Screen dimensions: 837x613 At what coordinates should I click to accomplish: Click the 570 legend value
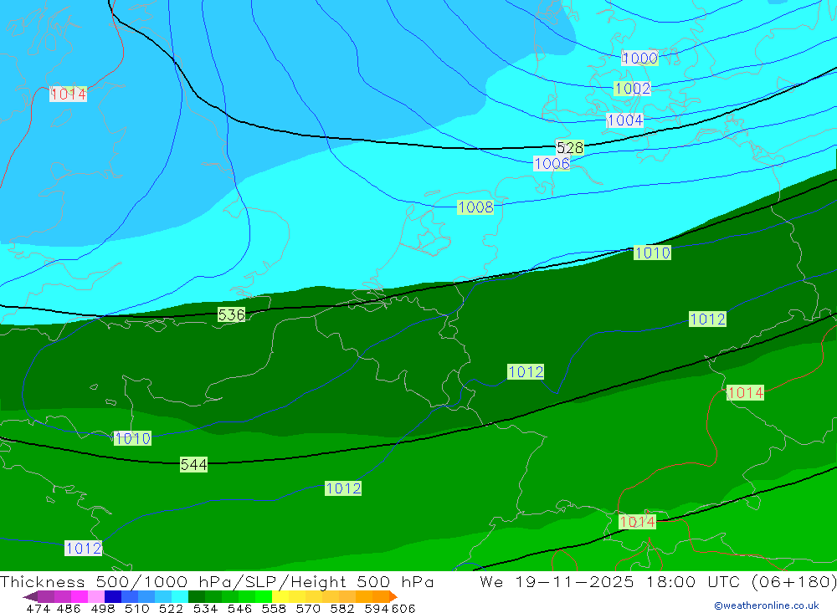(x=307, y=608)
